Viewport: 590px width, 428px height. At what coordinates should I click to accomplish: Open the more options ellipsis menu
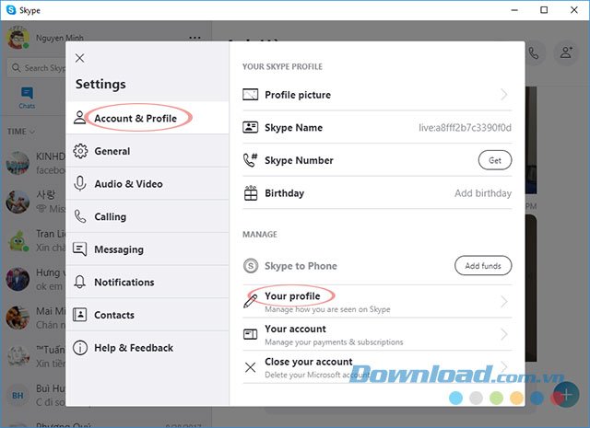click(195, 38)
